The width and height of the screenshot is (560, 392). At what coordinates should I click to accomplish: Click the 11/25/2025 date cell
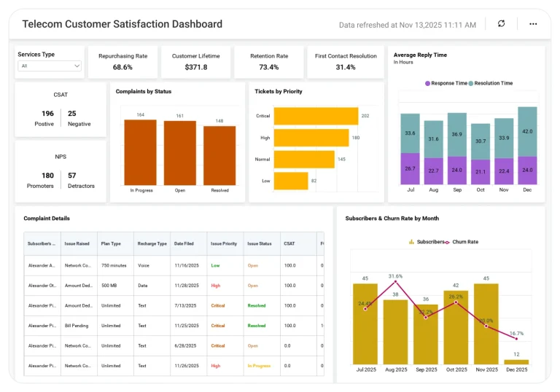[x=189, y=326]
